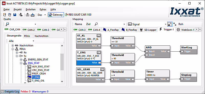Collapse the Tx tree node
Screen dimensions: 205x94
click(x=17, y=56)
